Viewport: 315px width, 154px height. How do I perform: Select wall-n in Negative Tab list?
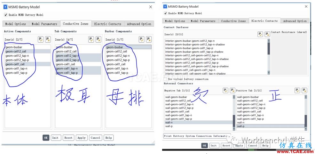199,122
